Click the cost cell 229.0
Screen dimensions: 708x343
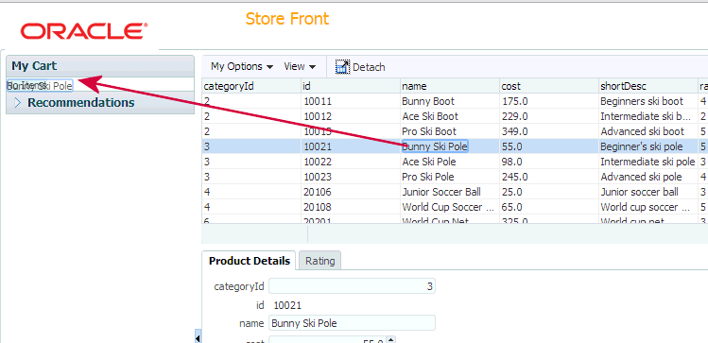pos(515,116)
